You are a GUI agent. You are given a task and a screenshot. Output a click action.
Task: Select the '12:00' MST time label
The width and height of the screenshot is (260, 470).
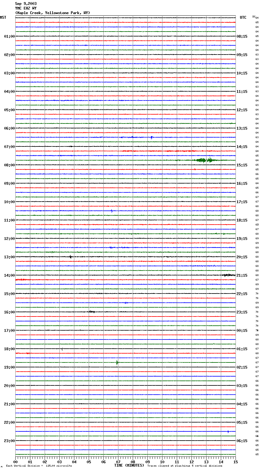click(9, 239)
